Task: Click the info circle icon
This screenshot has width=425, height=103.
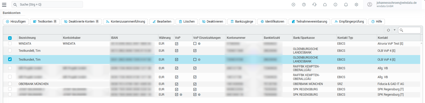Action: click(335, 5)
